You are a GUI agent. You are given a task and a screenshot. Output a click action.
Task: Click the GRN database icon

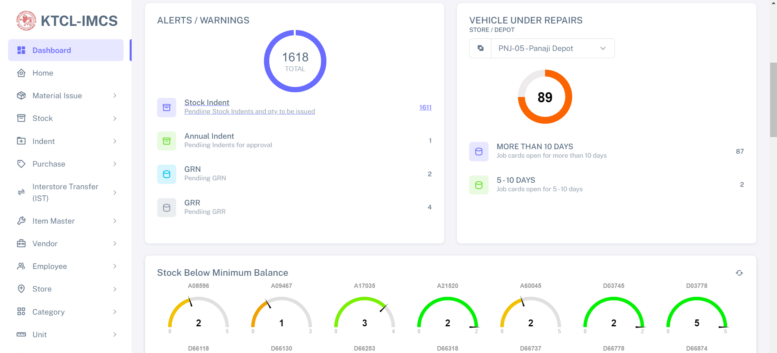click(x=166, y=174)
